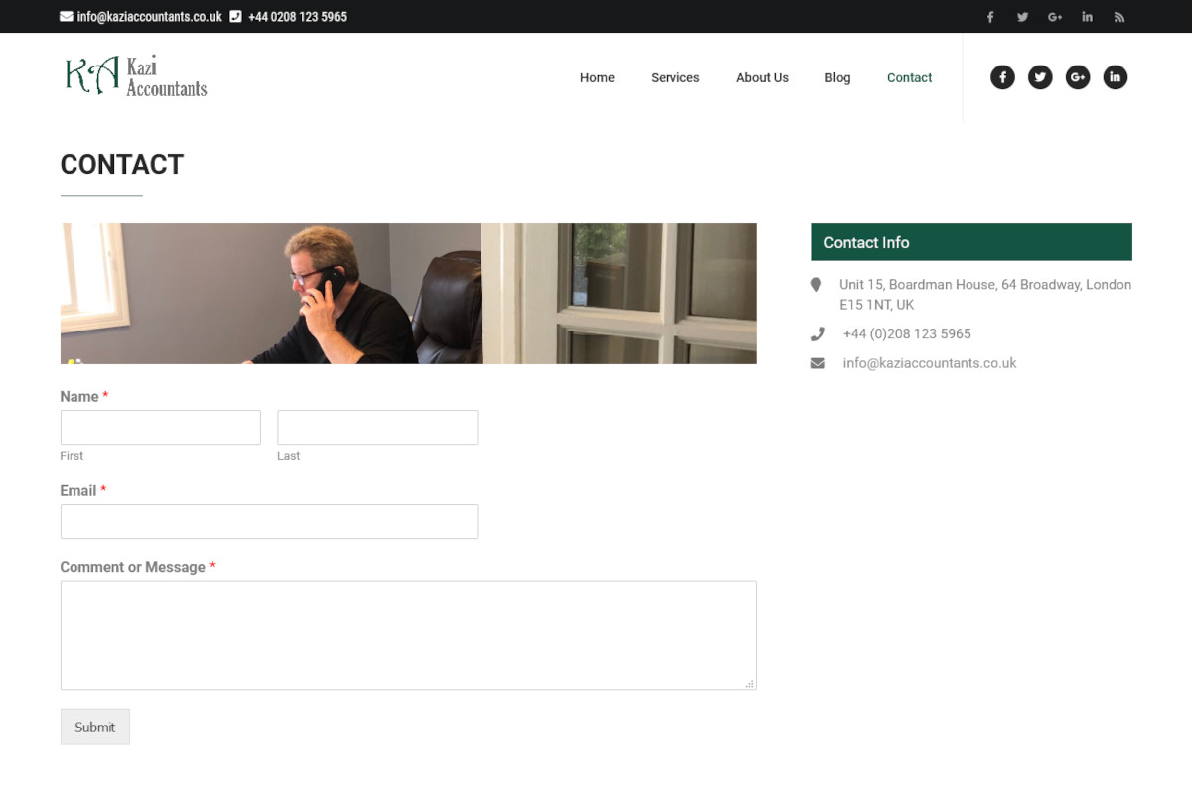
Task: Click the envelope icon in top bar
Action: (x=67, y=17)
